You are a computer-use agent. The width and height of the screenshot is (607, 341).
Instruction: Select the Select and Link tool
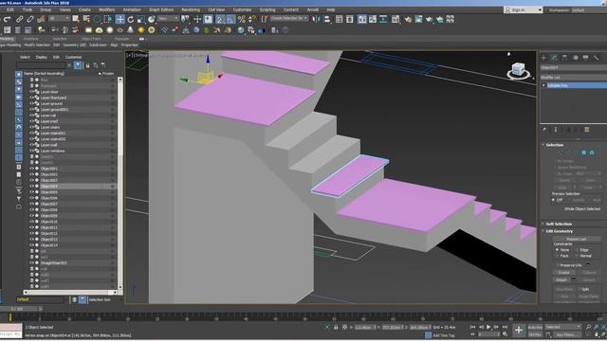(x=19, y=19)
